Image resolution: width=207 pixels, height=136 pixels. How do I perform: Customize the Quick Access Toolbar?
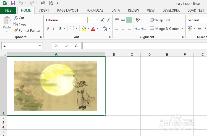[x=57, y=3]
